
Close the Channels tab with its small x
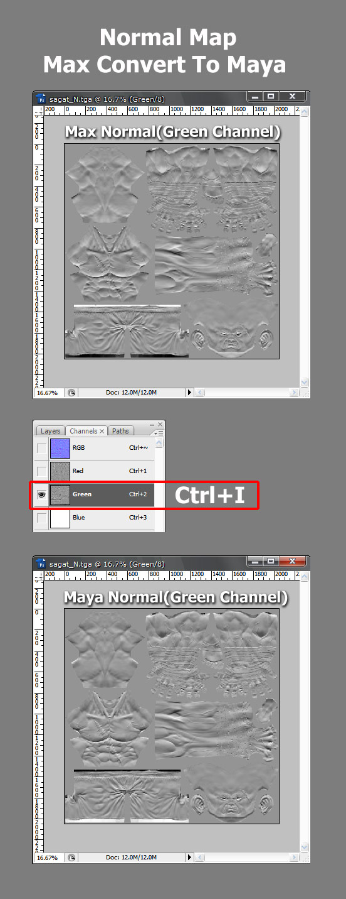[x=102, y=432]
